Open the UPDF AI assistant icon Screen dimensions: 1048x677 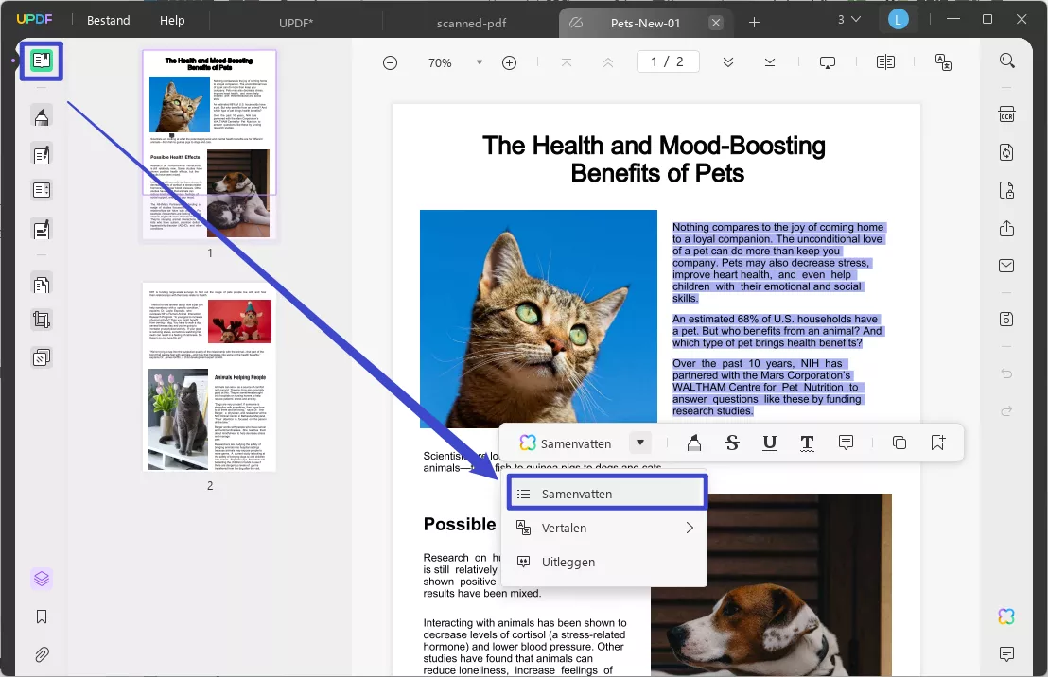[1006, 616]
